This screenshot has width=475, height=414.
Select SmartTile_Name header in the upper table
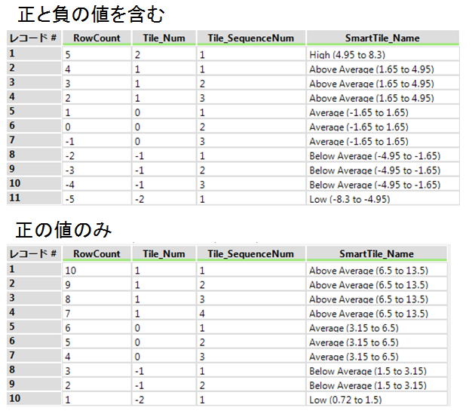[382, 38]
